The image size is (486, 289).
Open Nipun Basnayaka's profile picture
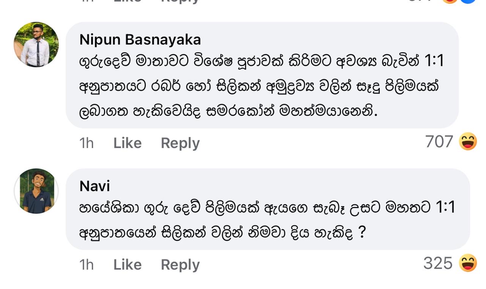(36, 44)
